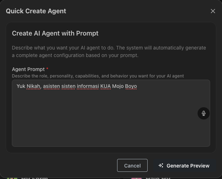This screenshot has width=222, height=179.
Task: Click the underlined word "asisten" in the prompt
Action: [x=51, y=86]
